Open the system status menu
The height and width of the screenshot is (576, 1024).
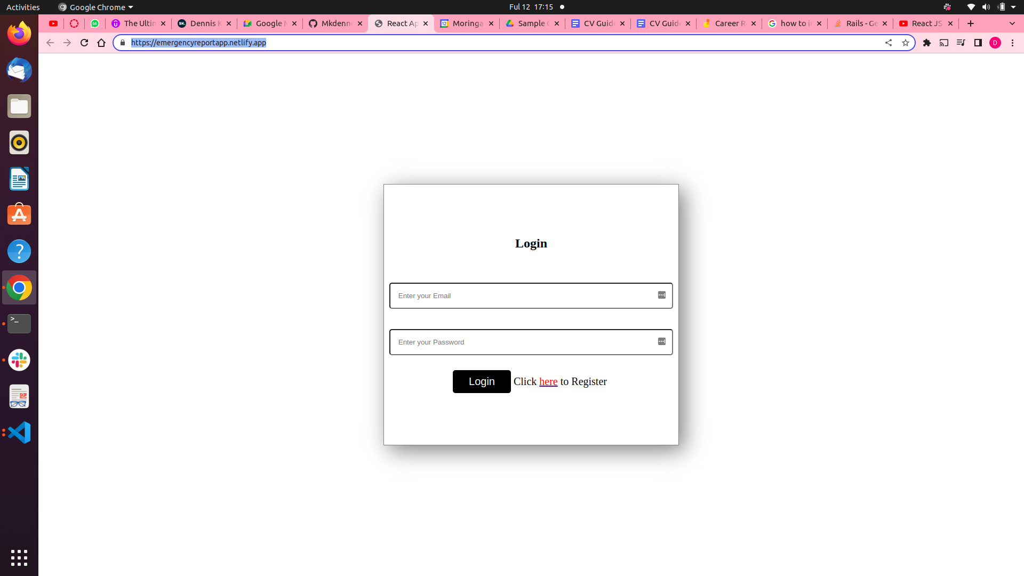coord(992,7)
